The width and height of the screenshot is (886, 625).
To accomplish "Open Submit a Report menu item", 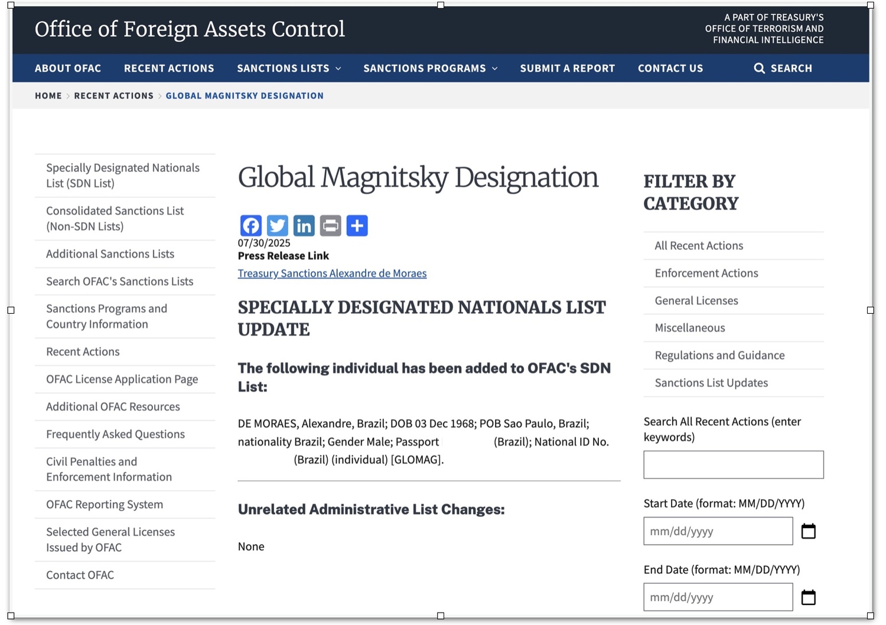I will [x=568, y=69].
